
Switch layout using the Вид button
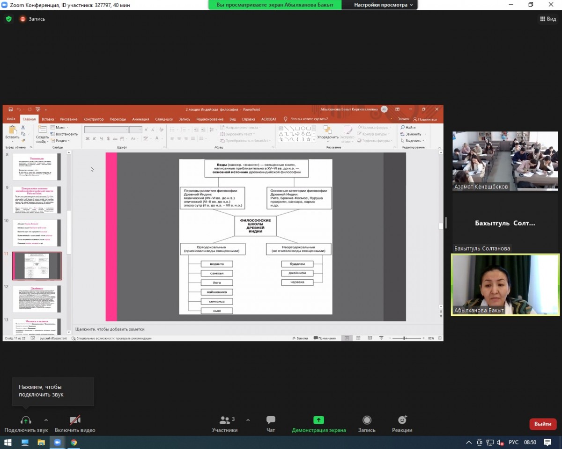[548, 19]
